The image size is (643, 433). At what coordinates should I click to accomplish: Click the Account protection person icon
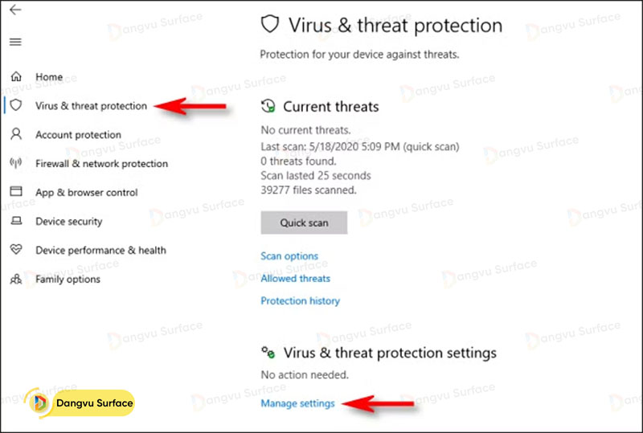15,135
